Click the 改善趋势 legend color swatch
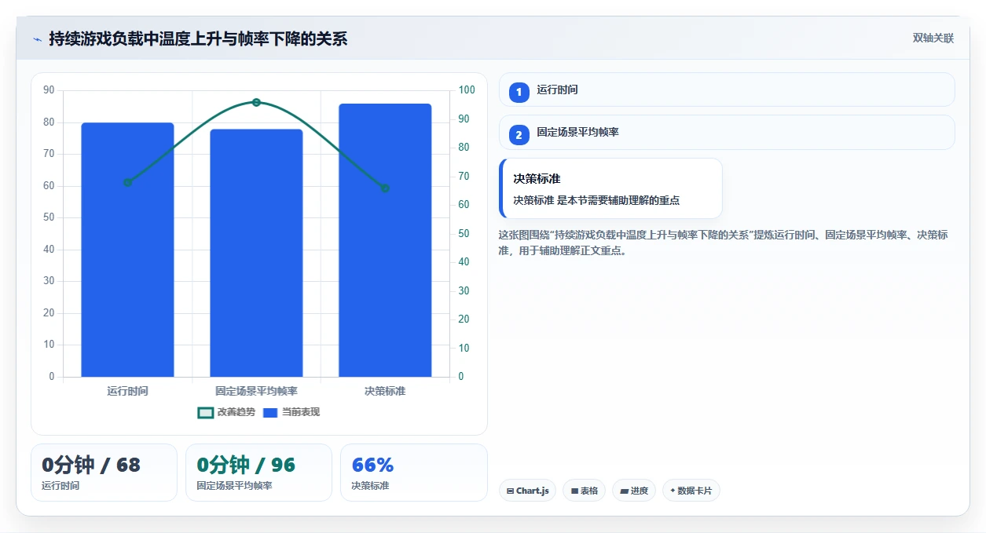The height and width of the screenshot is (533, 986). [x=205, y=412]
